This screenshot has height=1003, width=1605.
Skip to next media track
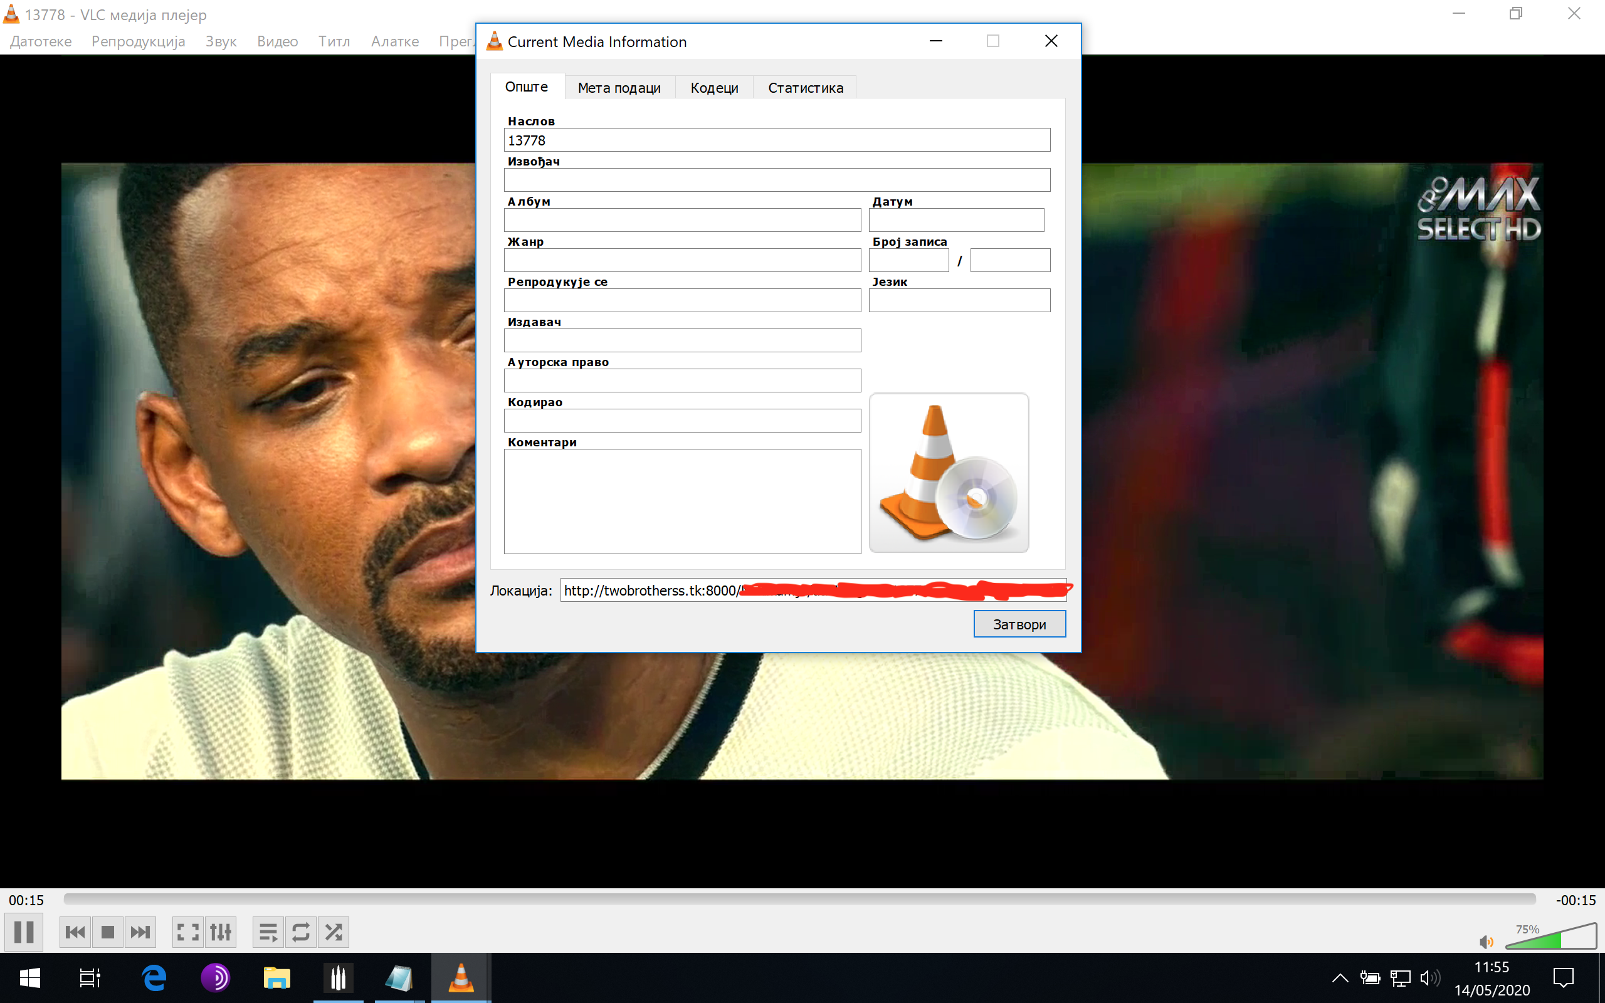pos(140,932)
